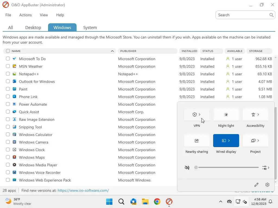Viewport: 278px width, 208px height.
Task: Check the Quick Assist checkbox
Action: pyautogui.click(x=8, y=112)
